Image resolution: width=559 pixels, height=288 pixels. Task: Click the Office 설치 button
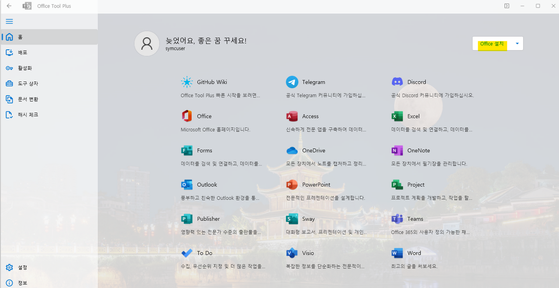492,44
